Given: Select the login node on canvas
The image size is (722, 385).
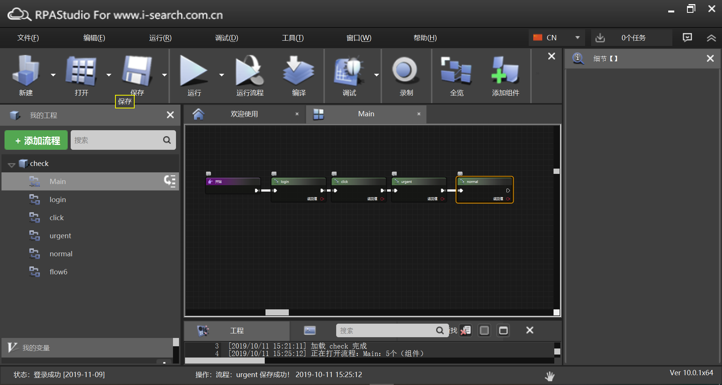Looking at the screenshot, I should (x=298, y=190).
